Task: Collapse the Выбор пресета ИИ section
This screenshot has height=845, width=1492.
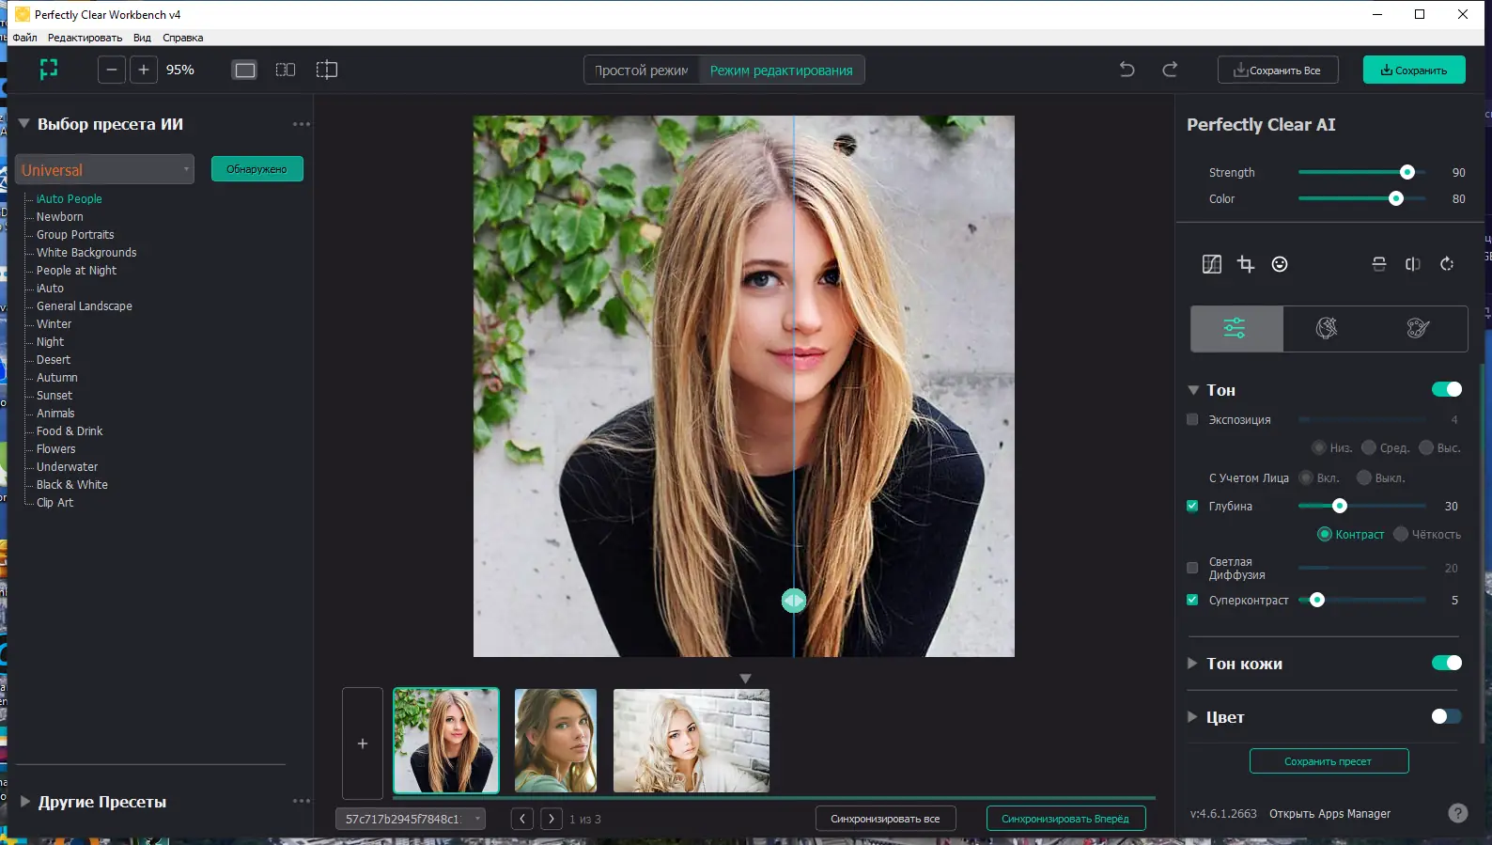Action: click(24, 123)
